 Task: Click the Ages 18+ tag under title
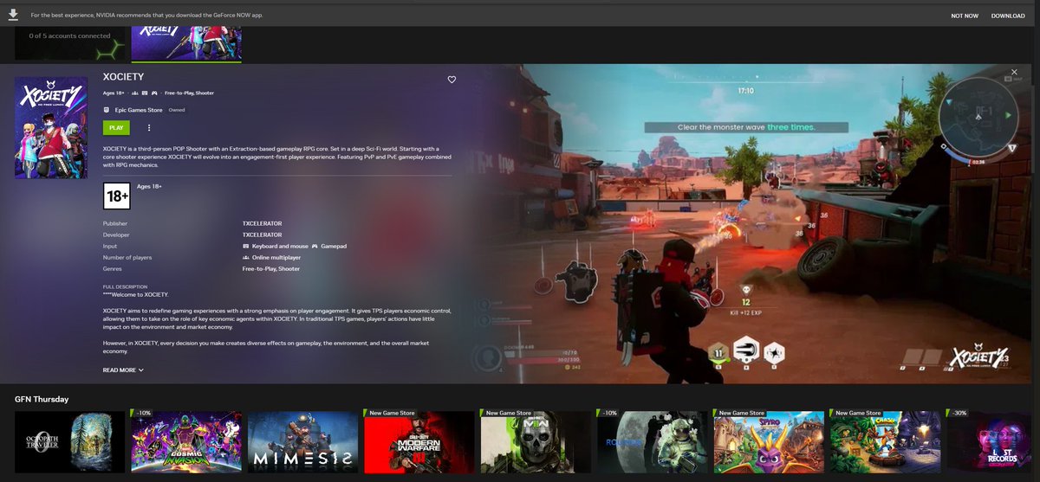point(114,93)
